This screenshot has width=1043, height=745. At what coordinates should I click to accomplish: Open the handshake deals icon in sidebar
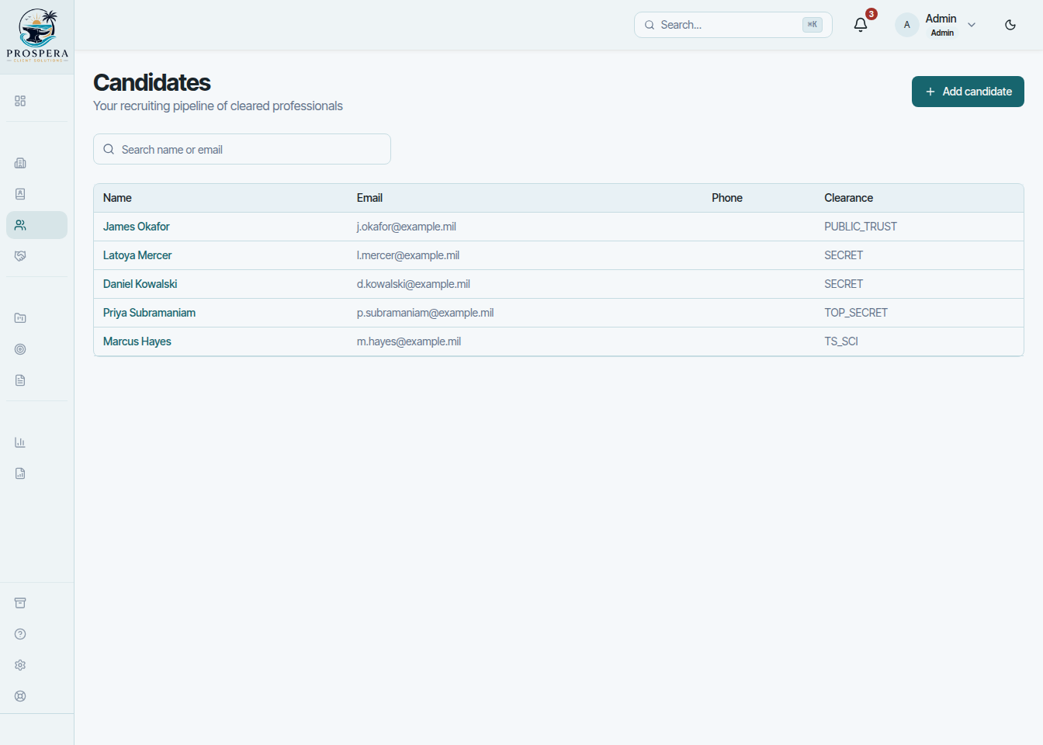click(x=20, y=256)
